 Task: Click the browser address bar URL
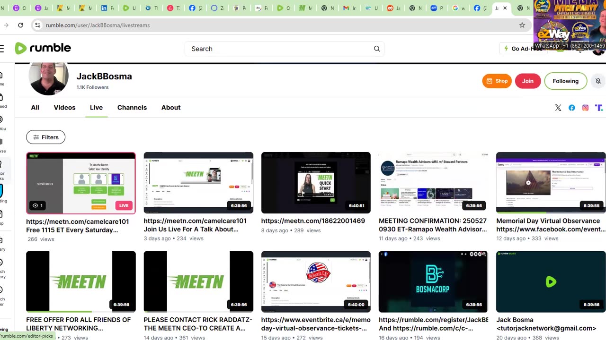click(98, 25)
